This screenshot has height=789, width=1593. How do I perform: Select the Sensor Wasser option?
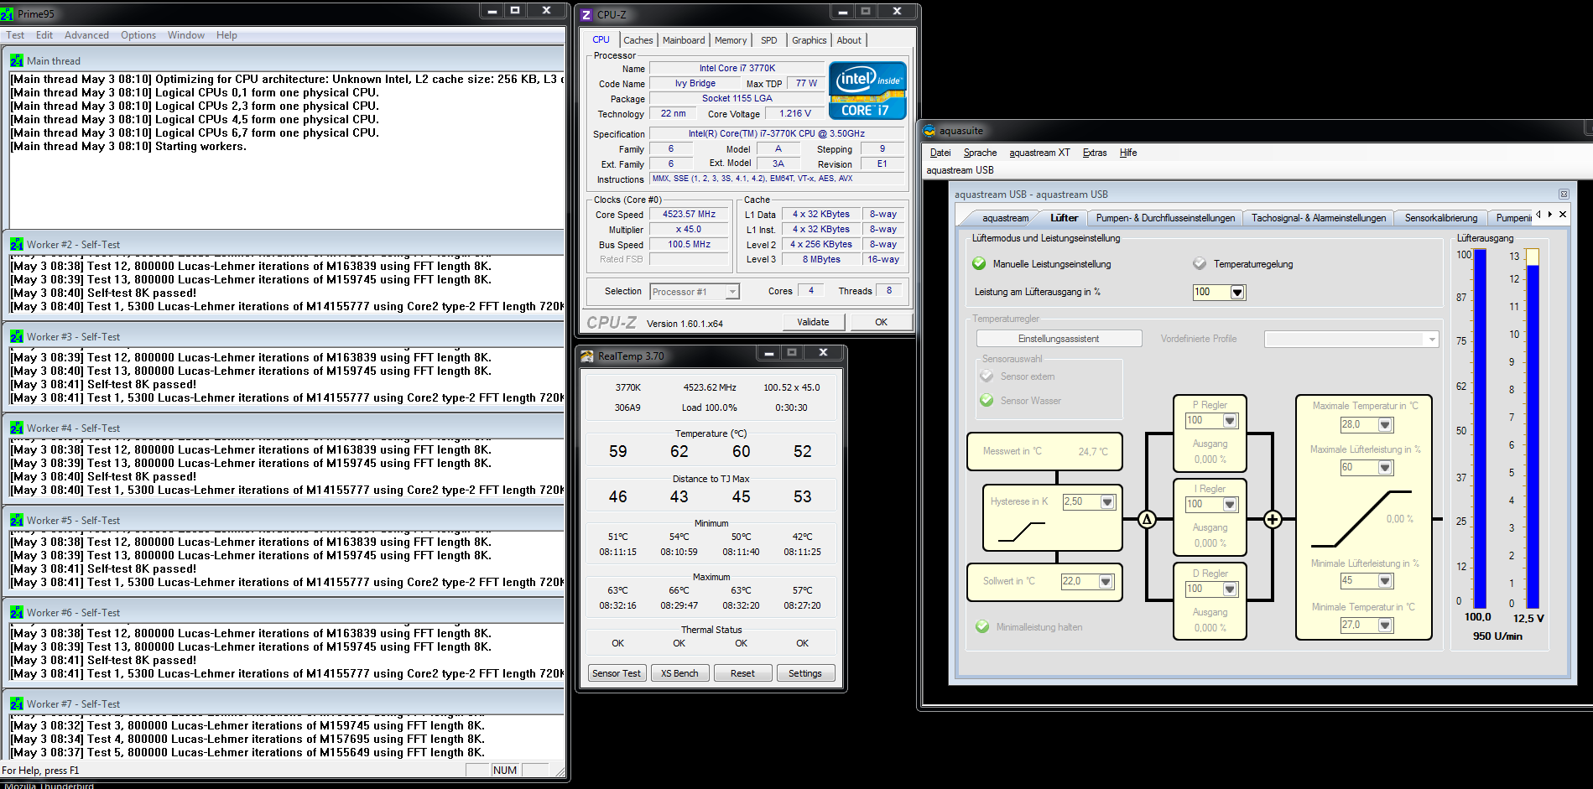pos(987,401)
